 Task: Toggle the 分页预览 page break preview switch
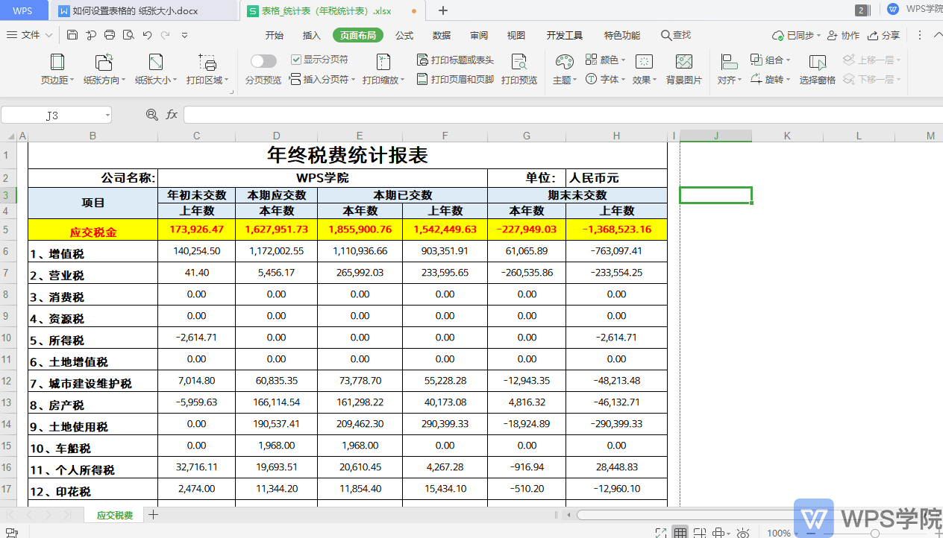(x=263, y=61)
